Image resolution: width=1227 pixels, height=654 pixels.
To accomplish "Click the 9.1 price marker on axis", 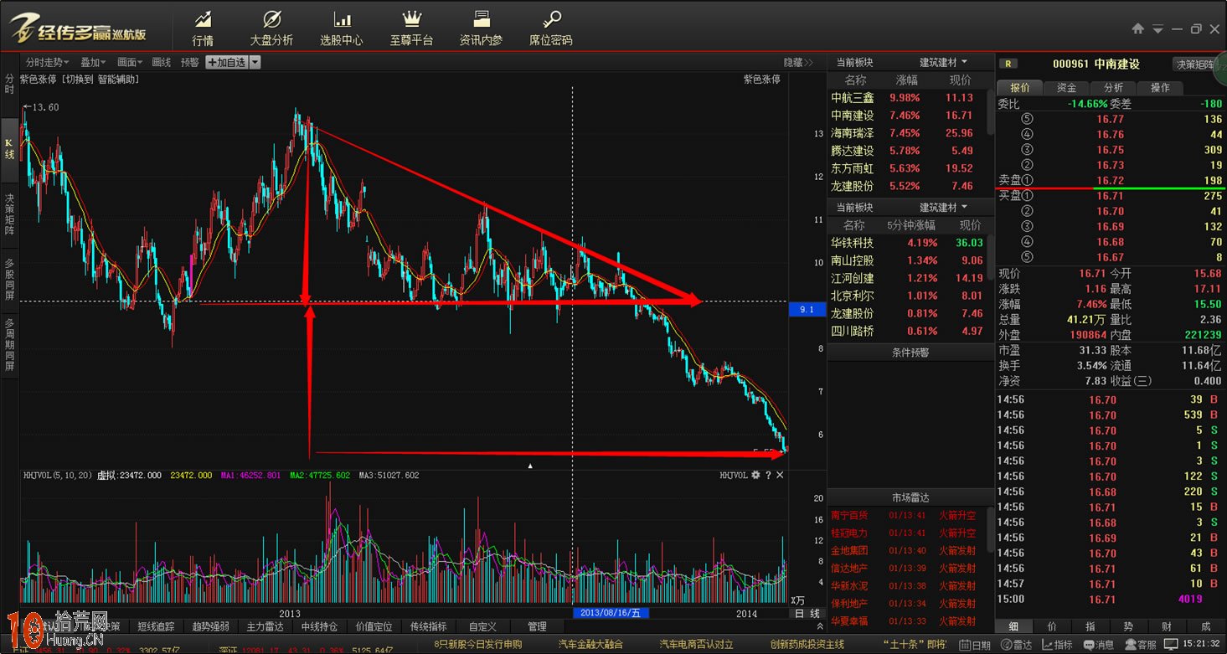I will (807, 310).
